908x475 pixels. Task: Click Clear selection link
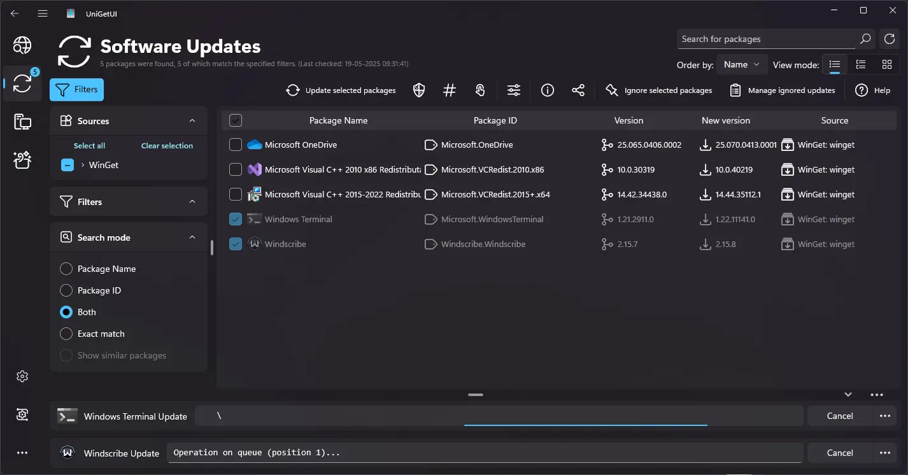click(x=167, y=146)
